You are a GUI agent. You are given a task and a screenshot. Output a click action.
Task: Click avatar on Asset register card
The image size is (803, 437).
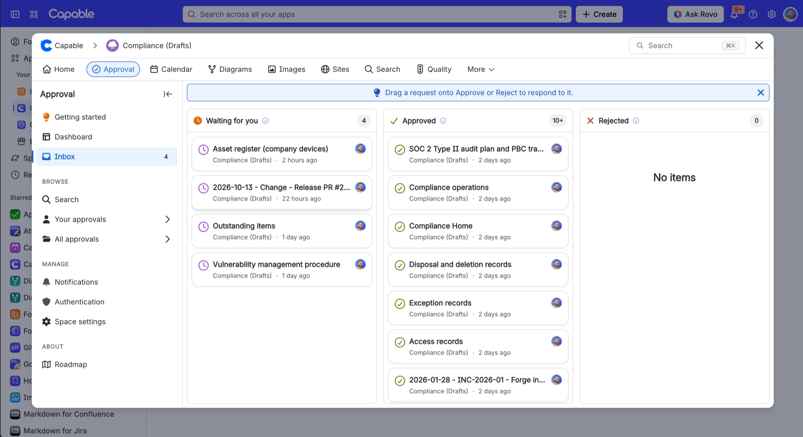[361, 149]
